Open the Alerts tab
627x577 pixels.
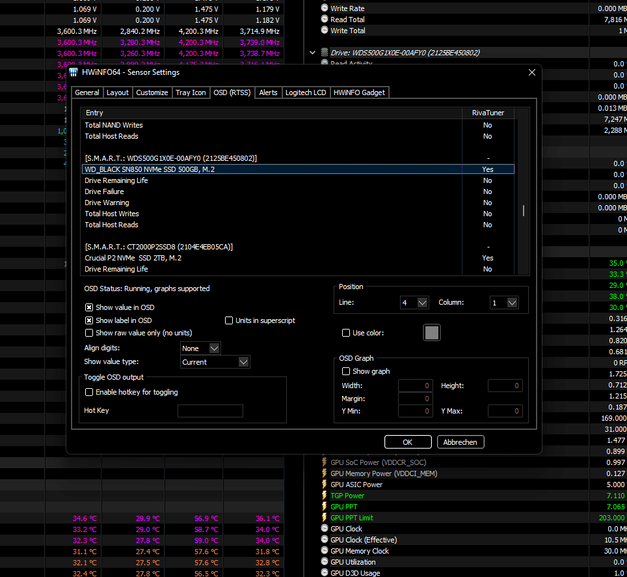[268, 92]
